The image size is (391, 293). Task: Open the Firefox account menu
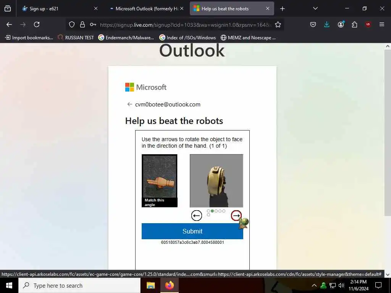point(341,24)
